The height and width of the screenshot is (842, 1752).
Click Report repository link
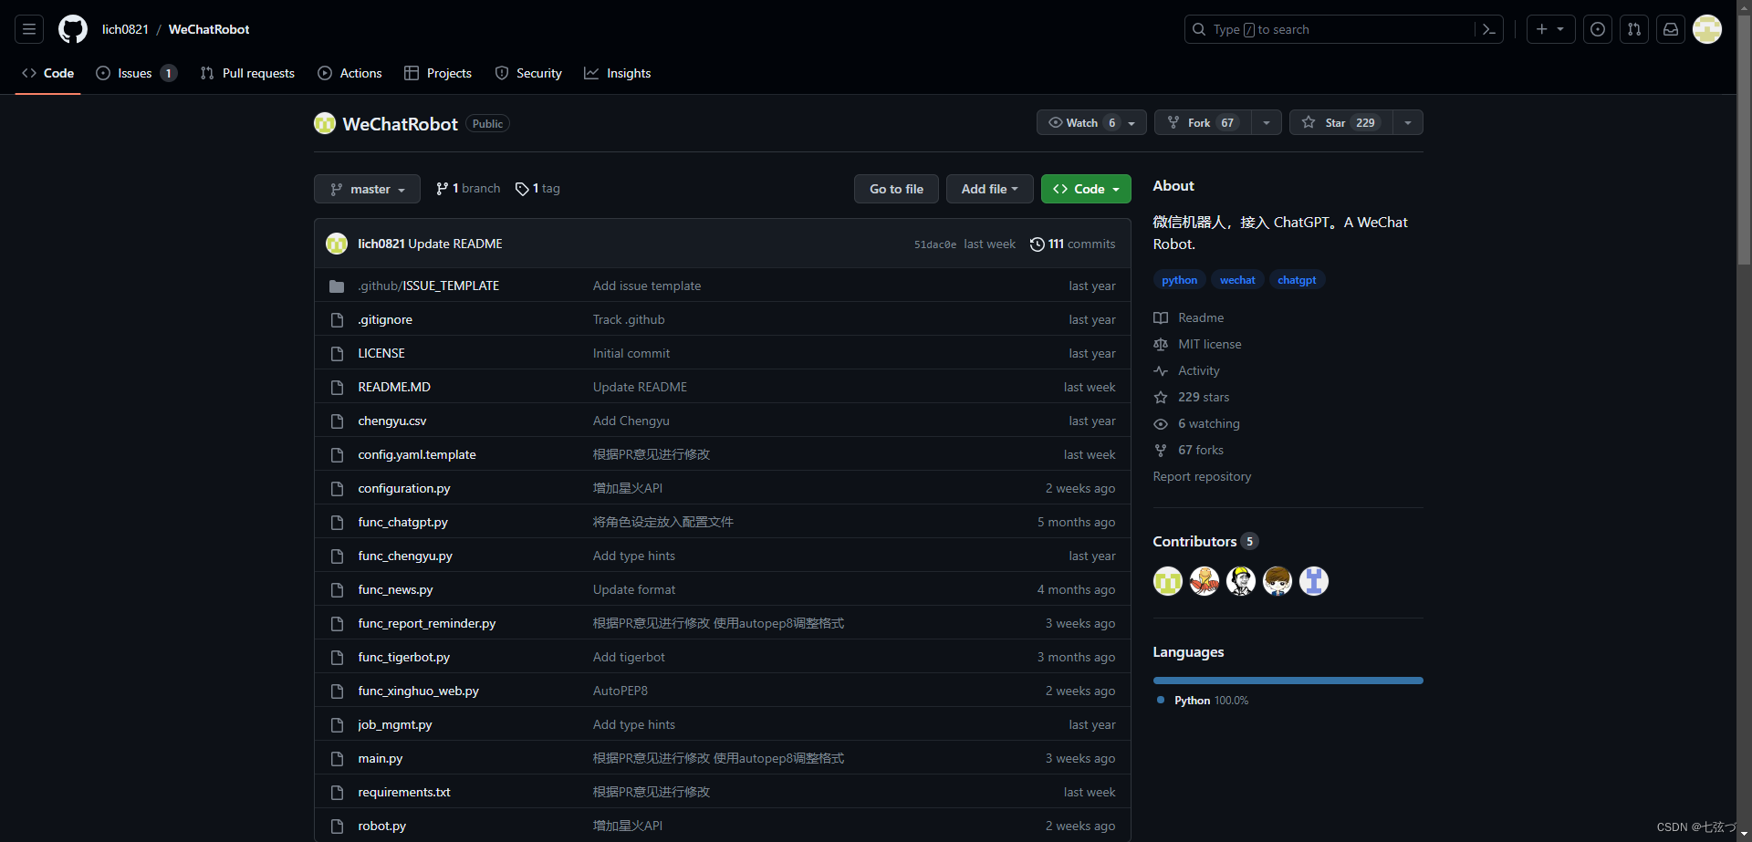tap(1202, 476)
